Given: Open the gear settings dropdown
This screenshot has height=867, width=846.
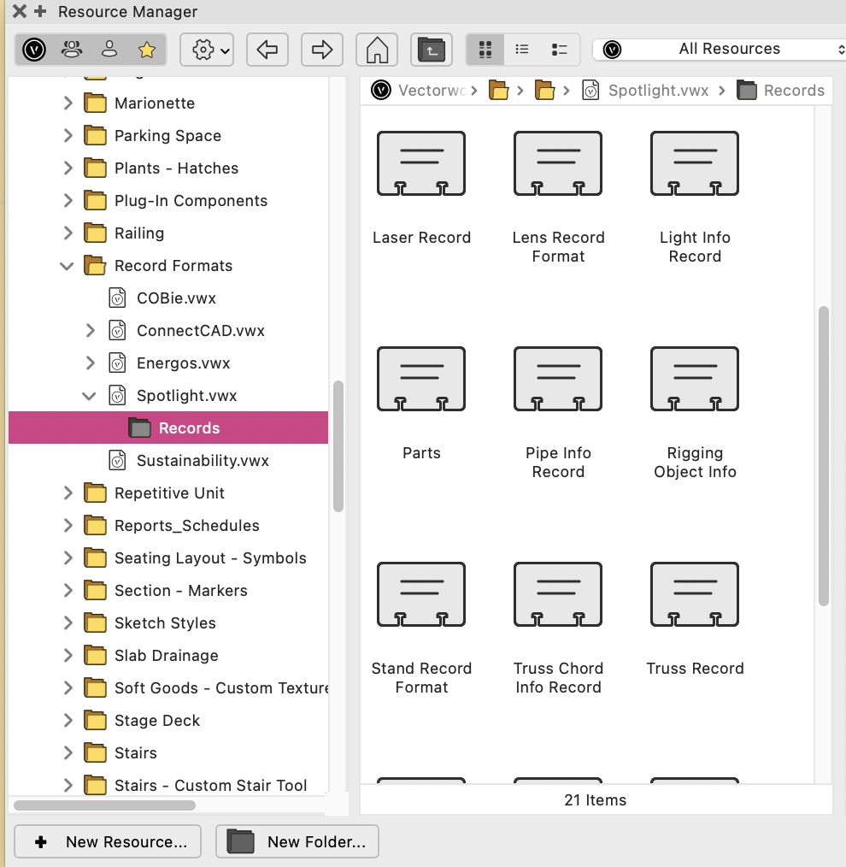Looking at the screenshot, I should point(207,50).
